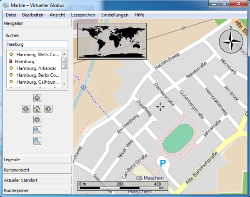Viewport: 250px width, 197px height.
Task: Zoom out with the minus magnifier
Action: click(37, 141)
